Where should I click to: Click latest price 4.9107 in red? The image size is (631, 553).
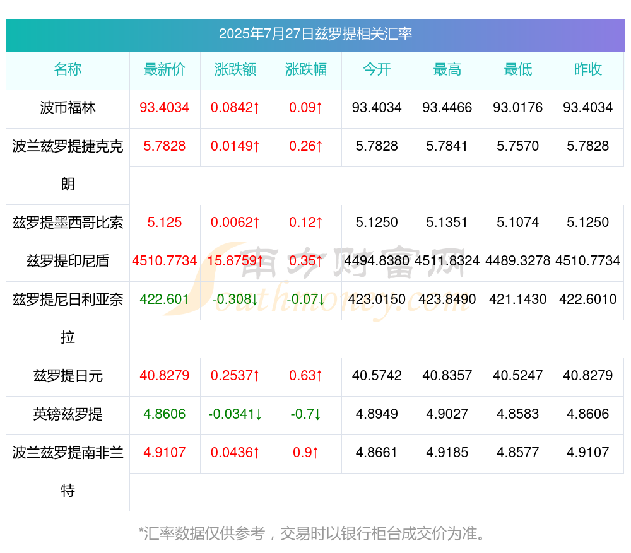(165, 453)
